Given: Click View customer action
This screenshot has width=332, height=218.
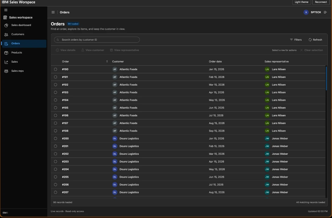Looking at the screenshot, I should [x=93, y=50].
